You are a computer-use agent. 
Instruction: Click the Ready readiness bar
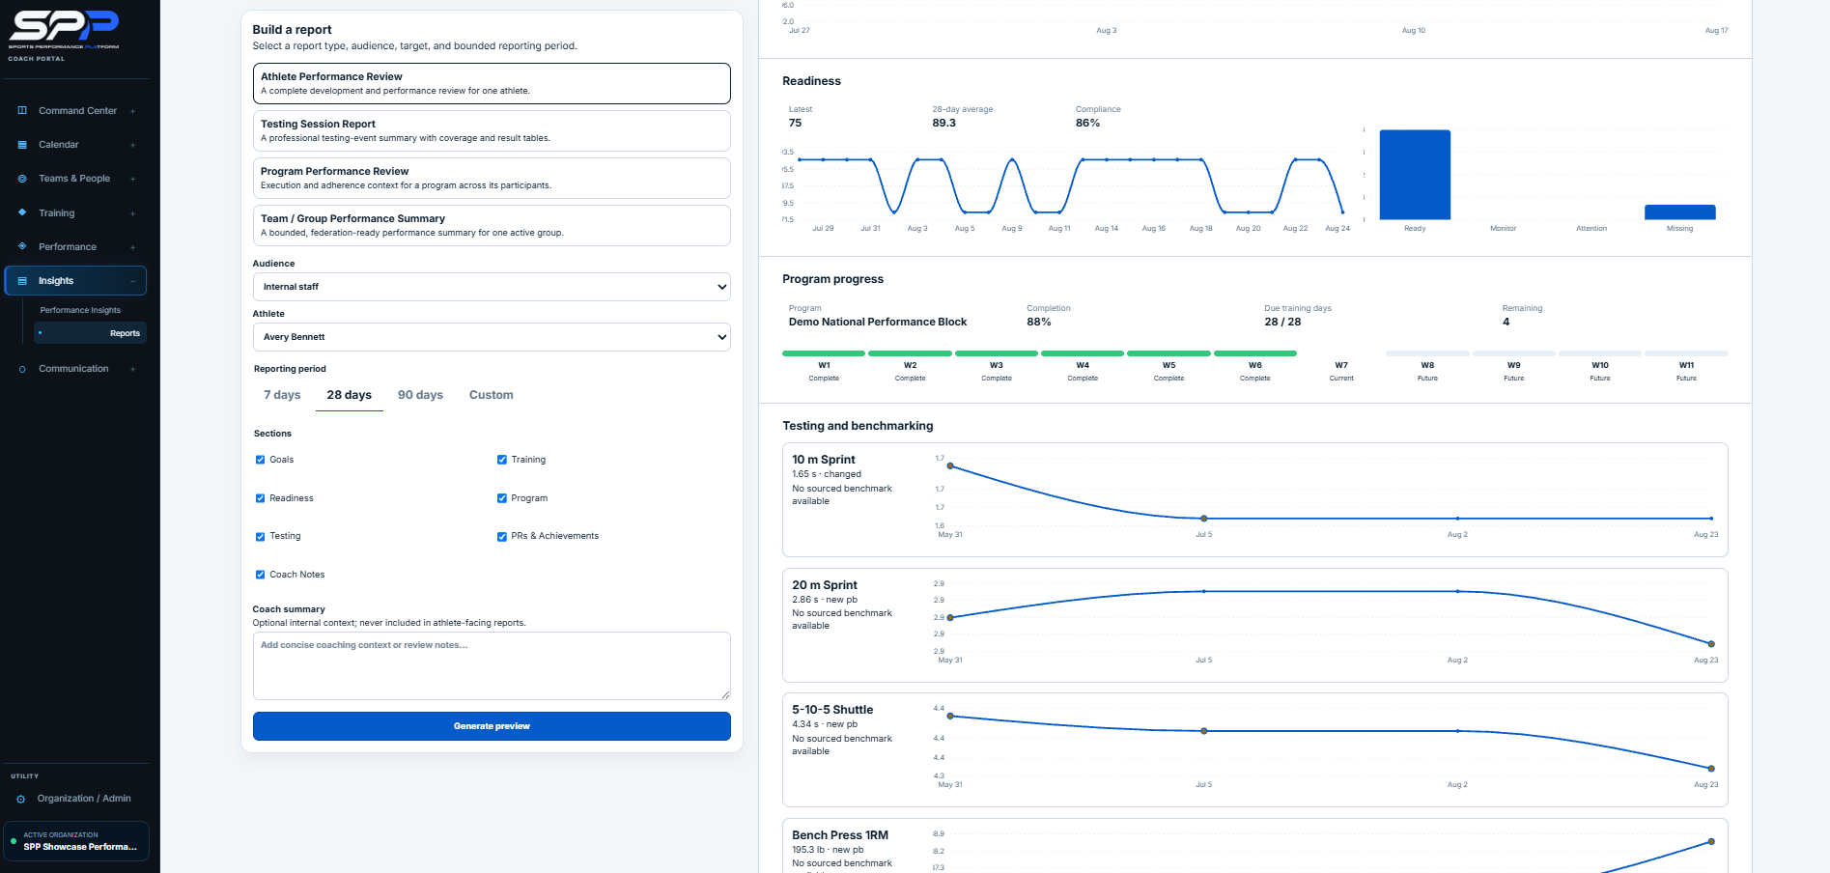[1415, 175]
